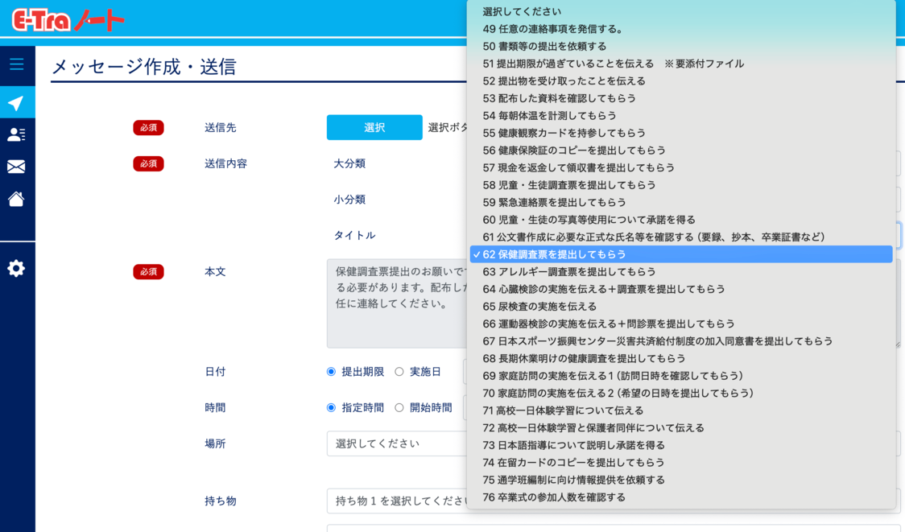Image resolution: width=905 pixels, height=532 pixels.
Task: Select option 64 心臓検診の実施を伝える
Action: point(681,288)
